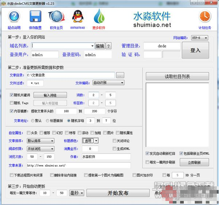The height and width of the screenshot is (205, 219).
Task: Click the 开始发布 button
Action: point(118,193)
